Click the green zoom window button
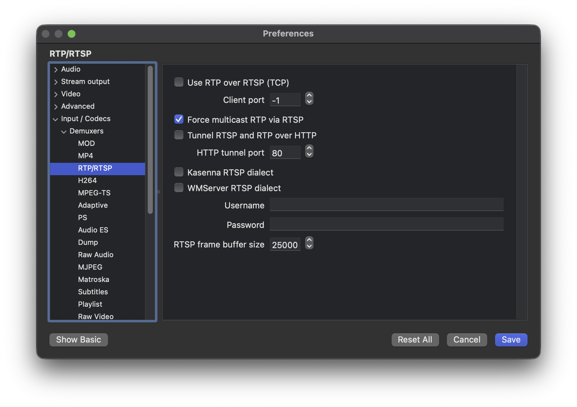 72,34
